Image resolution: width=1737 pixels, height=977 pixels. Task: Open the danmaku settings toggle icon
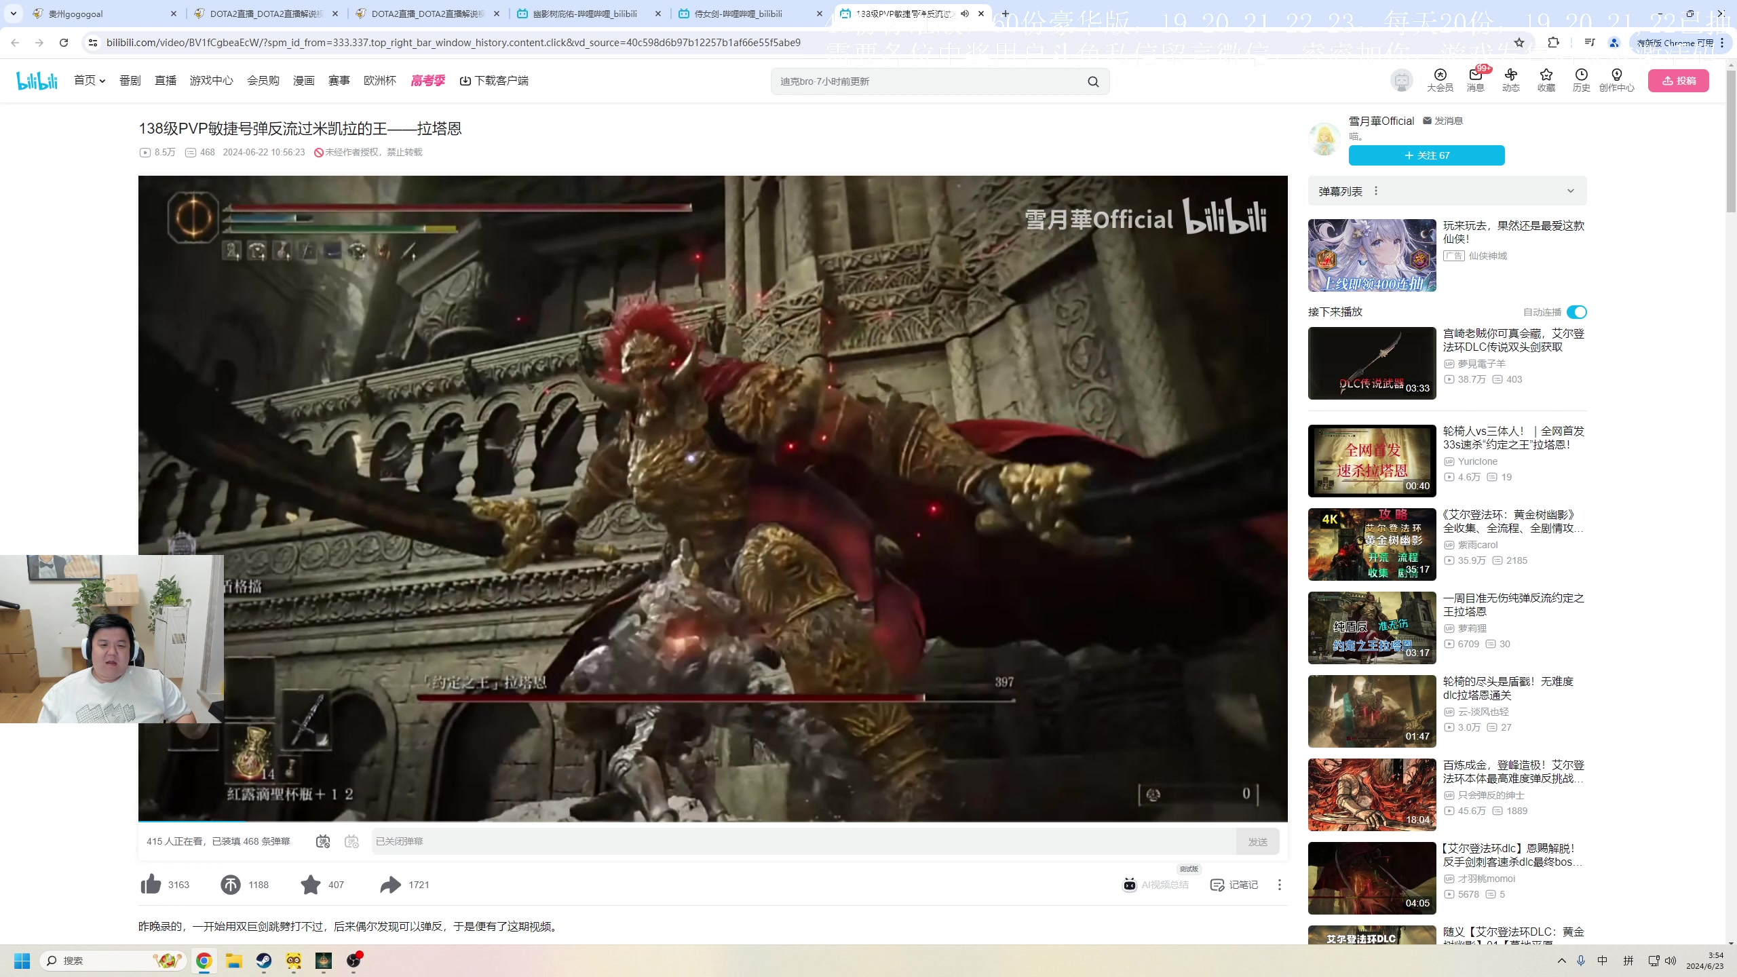tap(351, 841)
